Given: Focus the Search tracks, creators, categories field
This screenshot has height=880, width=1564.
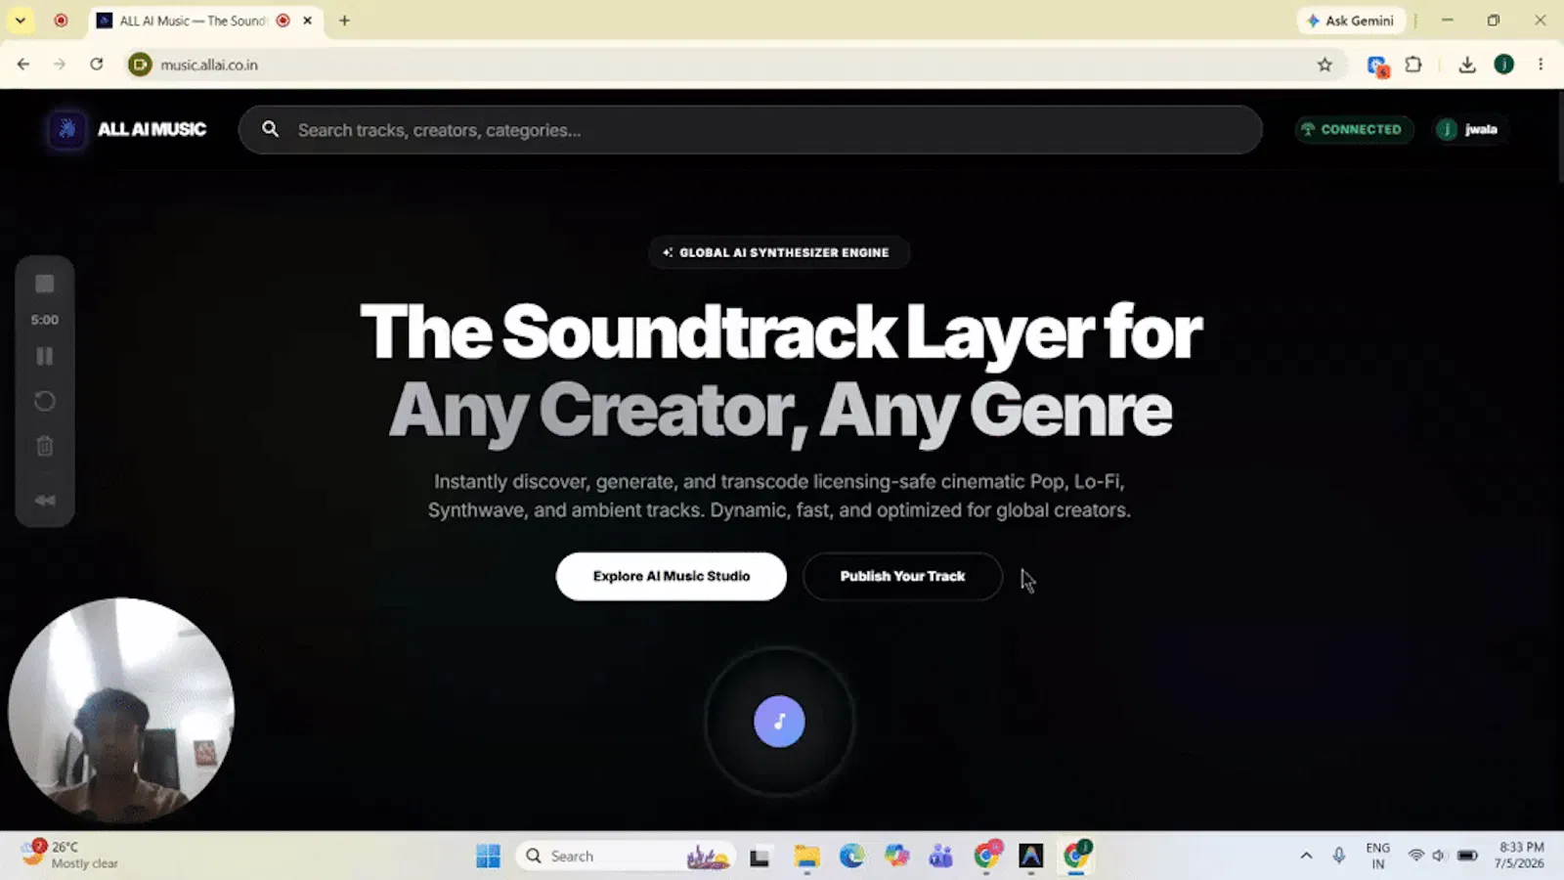Looking at the screenshot, I should tap(750, 130).
